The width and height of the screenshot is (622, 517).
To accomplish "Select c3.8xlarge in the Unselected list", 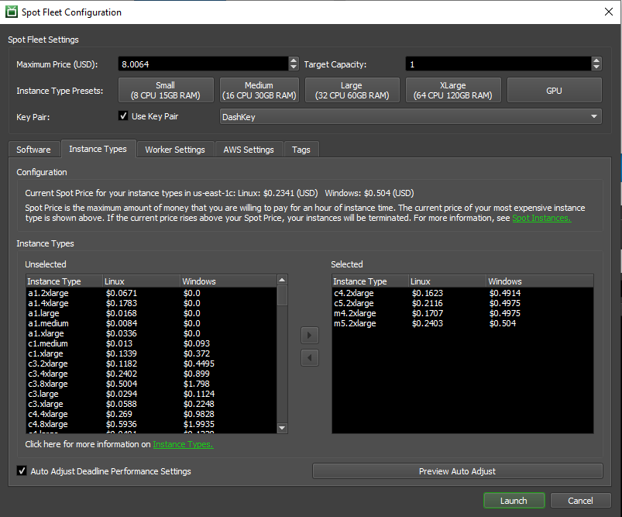I will [48, 384].
